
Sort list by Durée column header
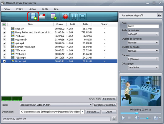tap(60, 24)
